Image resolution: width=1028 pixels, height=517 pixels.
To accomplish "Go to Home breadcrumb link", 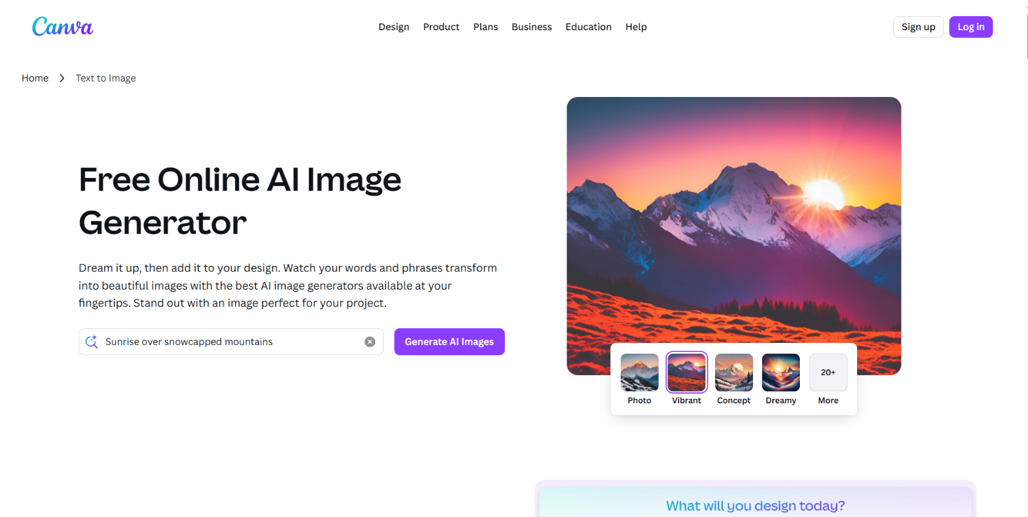I will tap(35, 78).
